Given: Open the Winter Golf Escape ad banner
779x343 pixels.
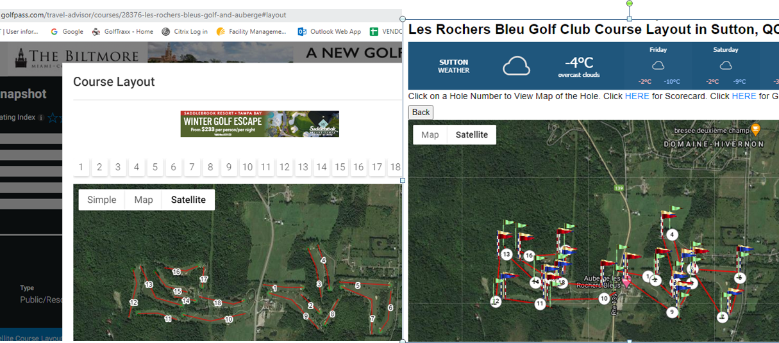Looking at the screenshot, I should [x=260, y=124].
